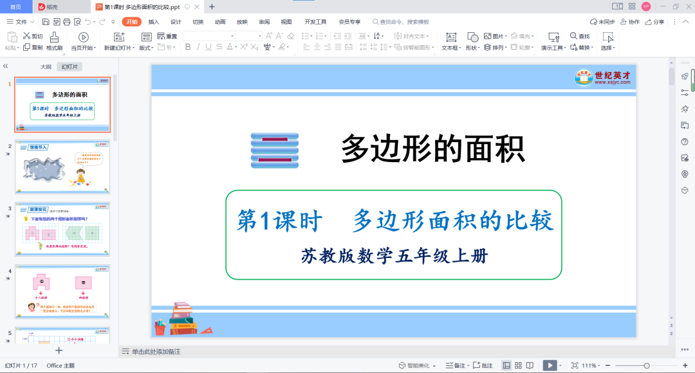Expand the 新建幻灯片 dropdown
The width and height of the screenshot is (695, 373).
[134, 48]
